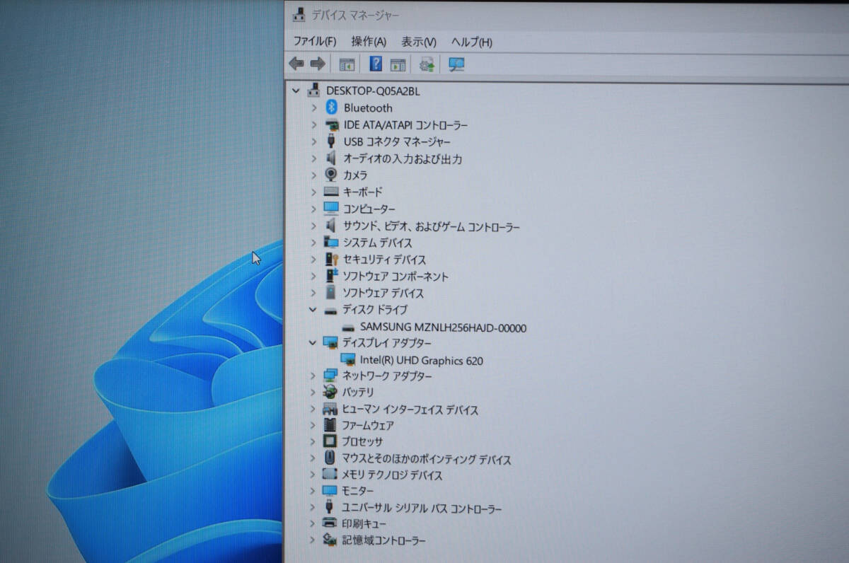Click the ディスプレイ アダプター icon
Image resolution: width=849 pixels, height=563 pixels.
coord(330,342)
